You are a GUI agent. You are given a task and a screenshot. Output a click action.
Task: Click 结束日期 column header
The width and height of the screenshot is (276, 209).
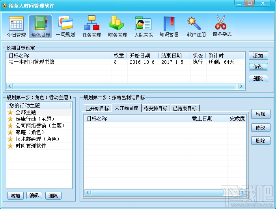174,56
